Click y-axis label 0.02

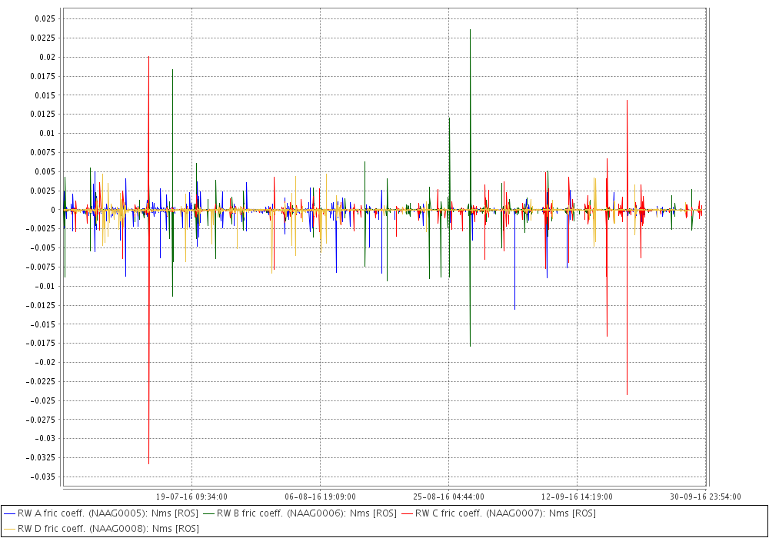(48, 57)
